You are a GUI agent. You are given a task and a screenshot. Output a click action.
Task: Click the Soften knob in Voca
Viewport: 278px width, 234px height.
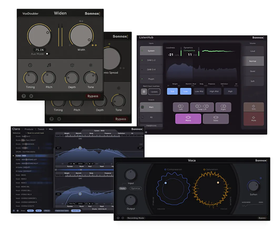[x=254, y=186]
